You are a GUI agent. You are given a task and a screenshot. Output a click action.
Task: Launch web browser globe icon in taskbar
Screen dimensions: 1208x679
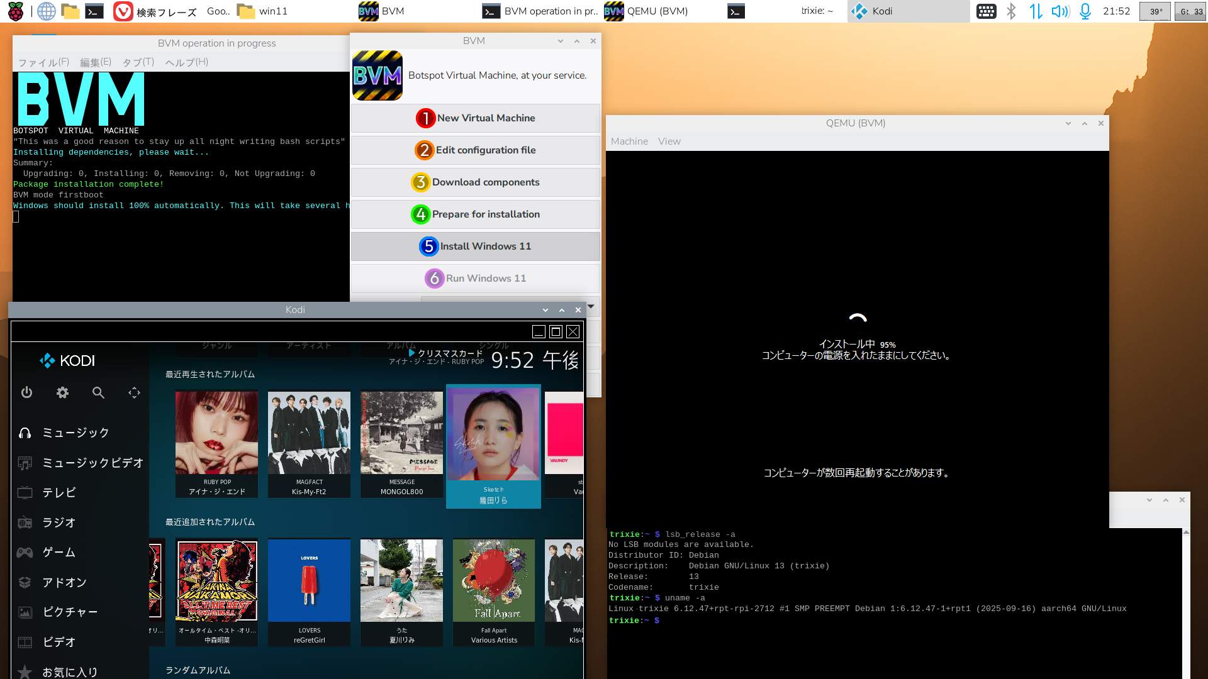tap(46, 11)
